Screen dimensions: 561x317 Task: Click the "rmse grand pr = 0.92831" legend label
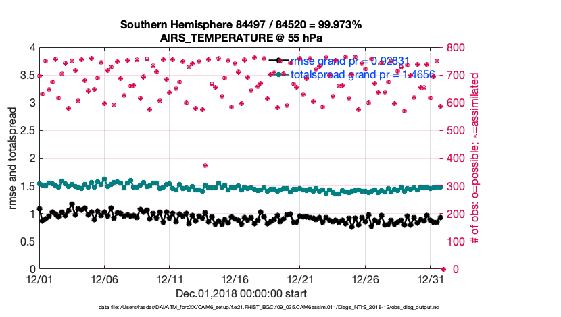pos(349,61)
